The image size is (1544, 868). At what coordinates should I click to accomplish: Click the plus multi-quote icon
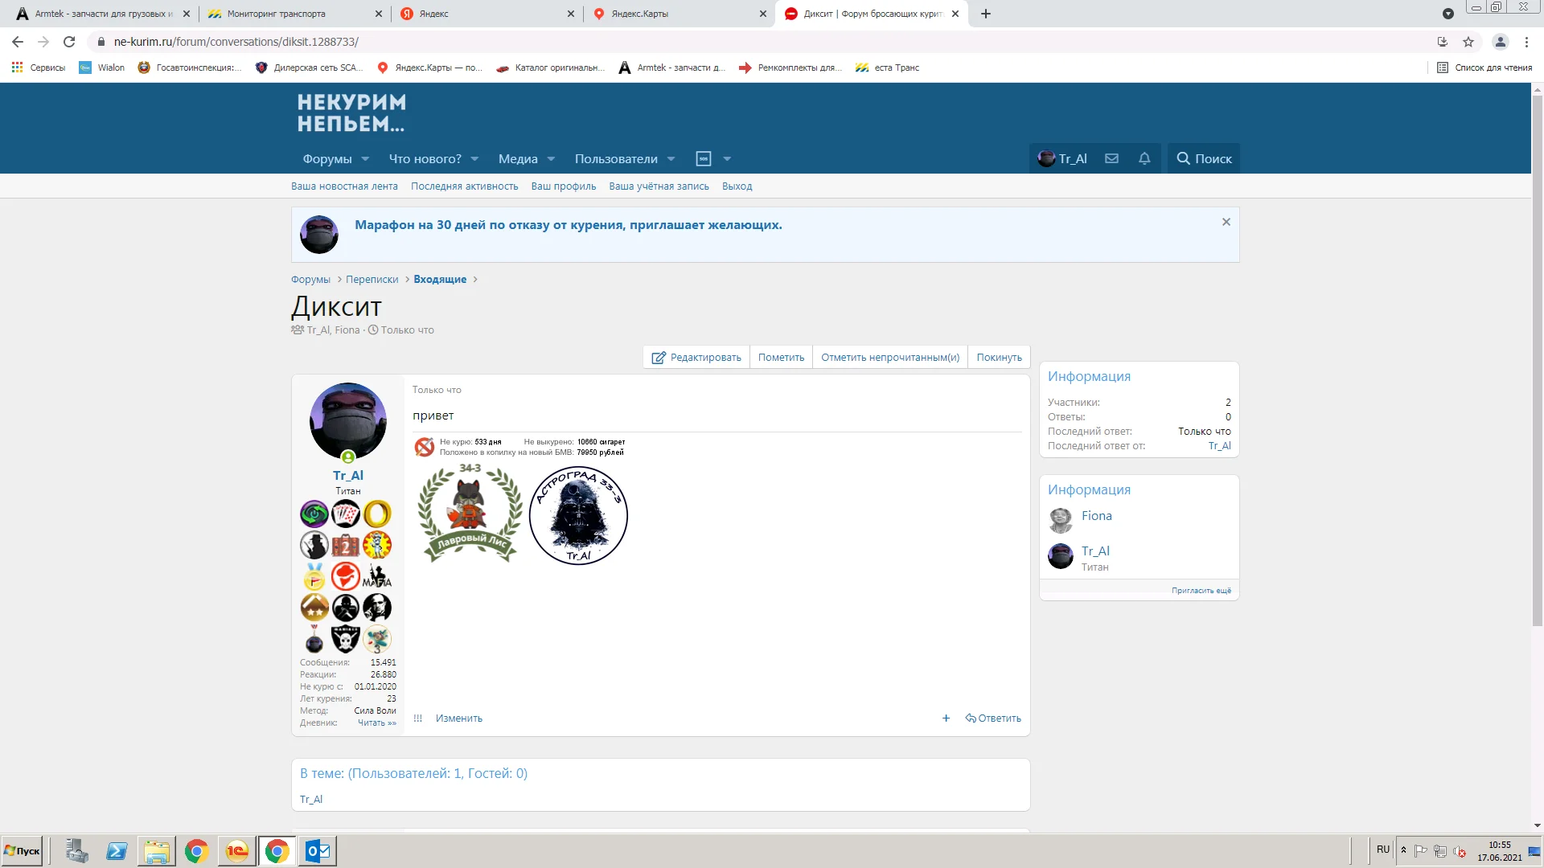click(946, 719)
